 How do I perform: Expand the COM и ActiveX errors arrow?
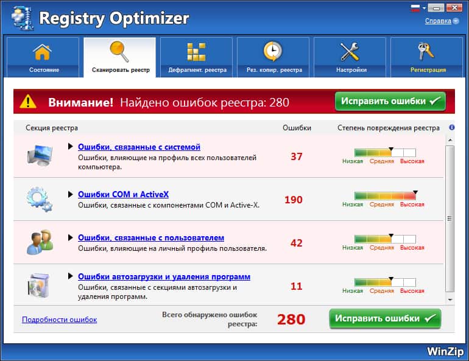pyautogui.click(x=71, y=194)
